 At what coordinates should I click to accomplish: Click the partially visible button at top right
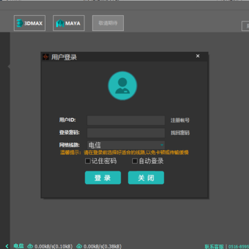tap(246, 26)
